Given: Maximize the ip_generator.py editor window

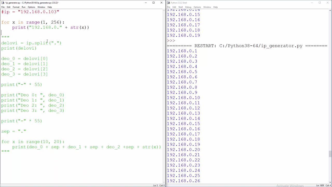Looking at the screenshot, I should (x=154, y=3).
